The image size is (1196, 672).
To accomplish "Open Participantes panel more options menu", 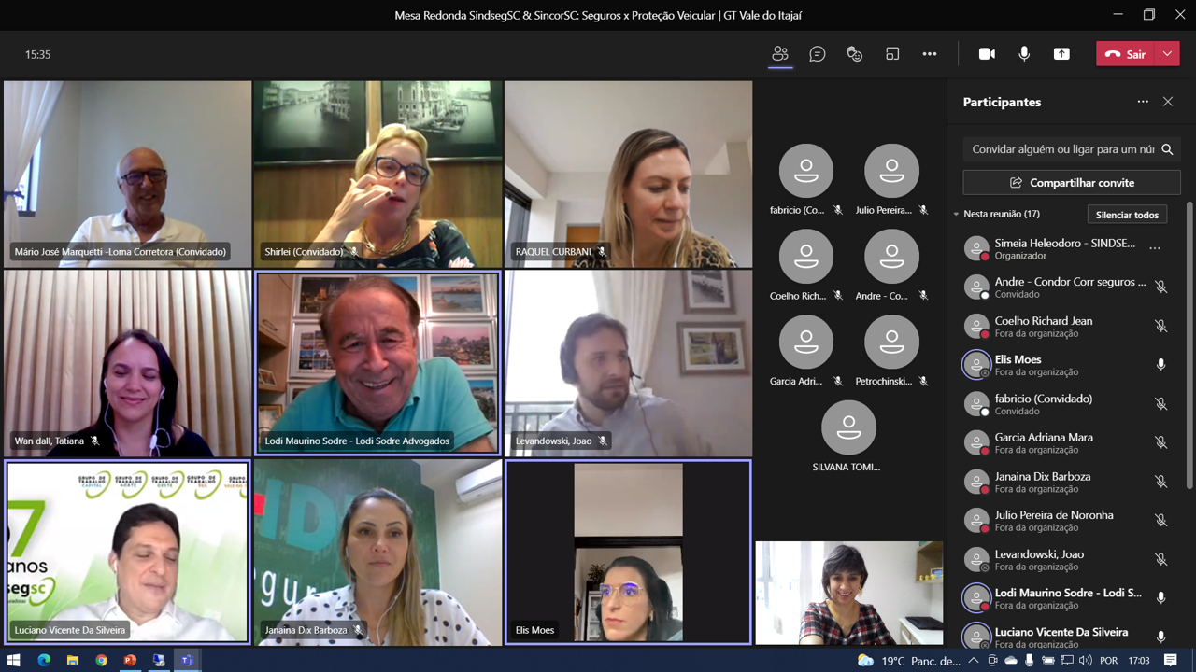I will point(1143,102).
